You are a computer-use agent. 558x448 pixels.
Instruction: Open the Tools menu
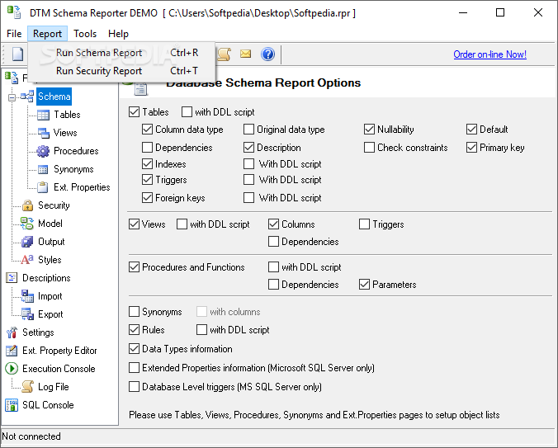pyautogui.click(x=85, y=34)
